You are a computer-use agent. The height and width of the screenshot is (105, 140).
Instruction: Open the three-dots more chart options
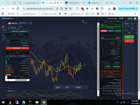coord(28,23)
